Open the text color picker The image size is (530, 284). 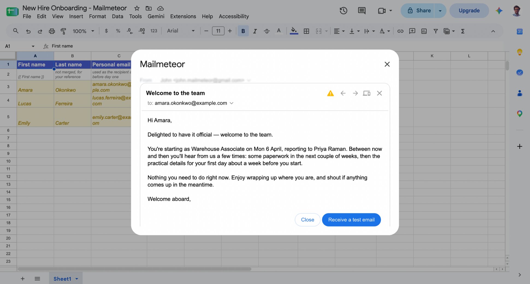point(279,31)
